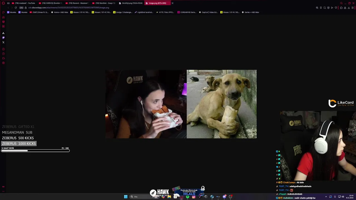Open the taskbar clock showing 22:43
This screenshot has width=356, height=200.
[349, 197]
